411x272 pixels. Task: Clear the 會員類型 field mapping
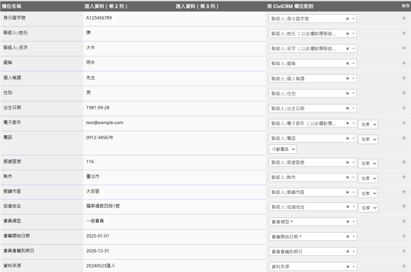coord(347,222)
